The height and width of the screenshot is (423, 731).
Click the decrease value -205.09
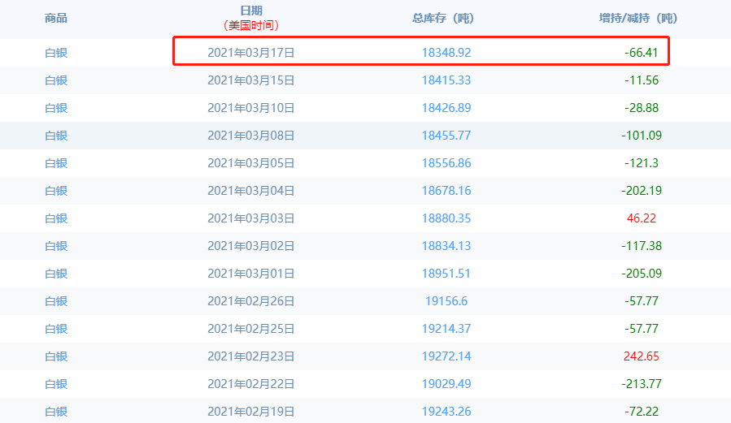click(642, 274)
